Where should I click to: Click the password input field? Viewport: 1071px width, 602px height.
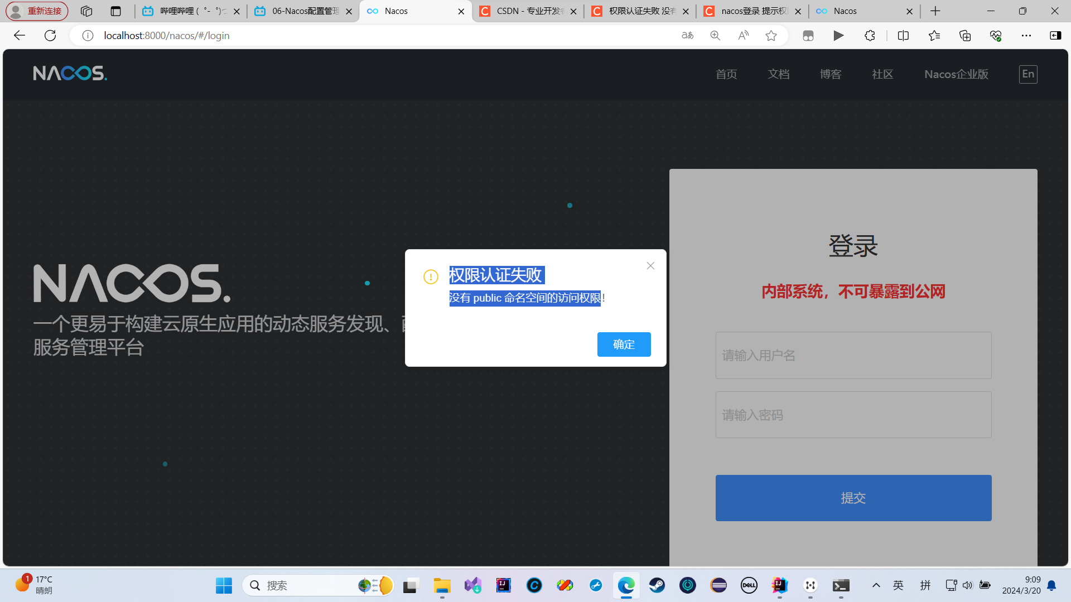coord(853,415)
